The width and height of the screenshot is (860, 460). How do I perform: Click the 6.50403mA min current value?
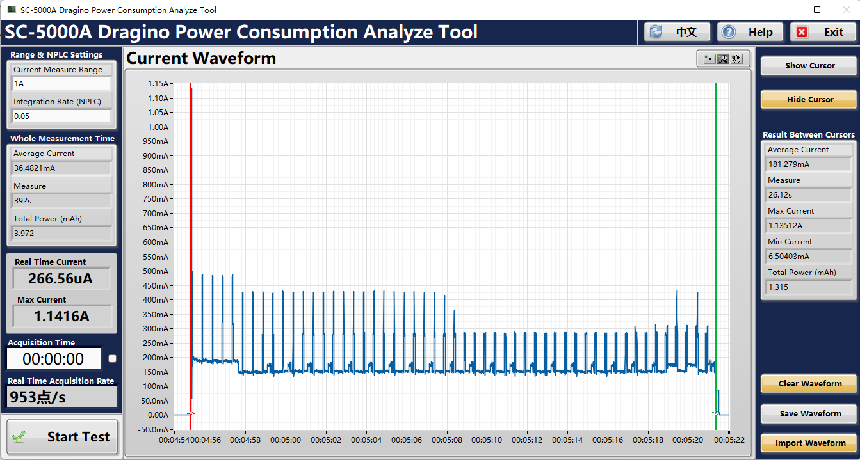point(809,257)
